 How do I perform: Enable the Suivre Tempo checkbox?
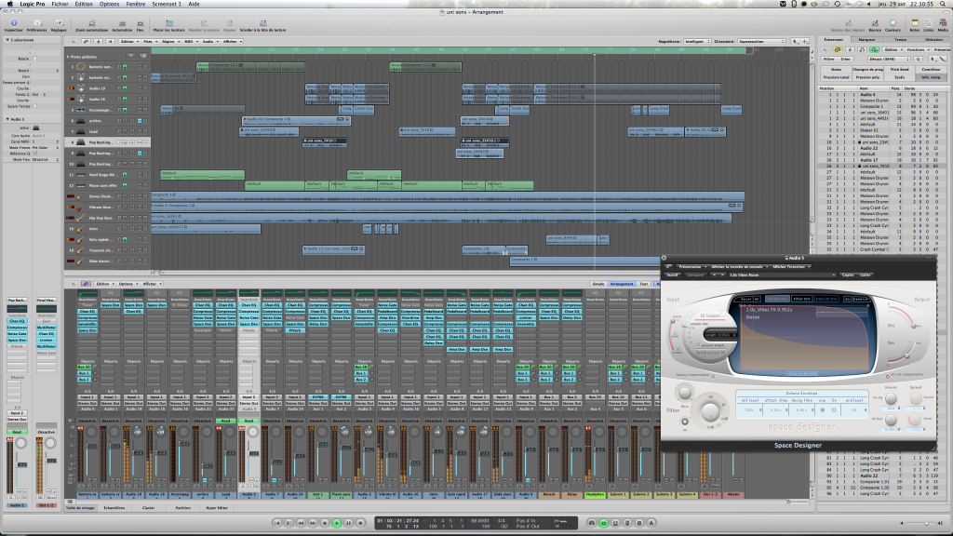pyautogui.click(x=36, y=106)
